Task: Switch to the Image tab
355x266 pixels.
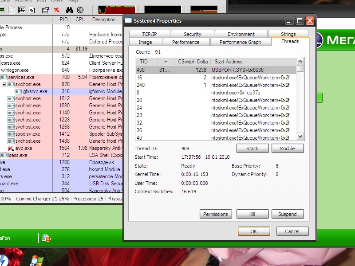Action: 146,42
